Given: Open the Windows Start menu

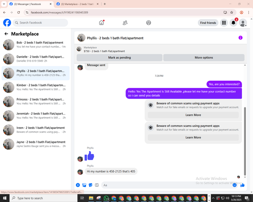Looking at the screenshot, I should click(x=5, y=198).
